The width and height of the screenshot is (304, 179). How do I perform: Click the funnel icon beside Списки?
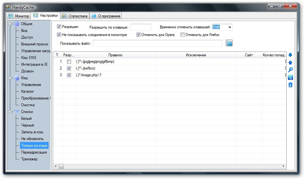click(17, 112)
